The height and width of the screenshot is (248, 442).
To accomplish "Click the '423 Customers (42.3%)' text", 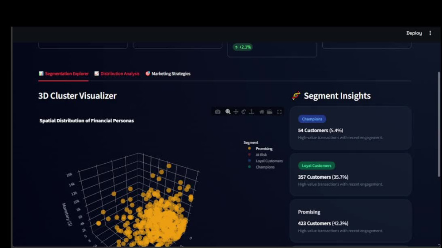I will [323, 224].
